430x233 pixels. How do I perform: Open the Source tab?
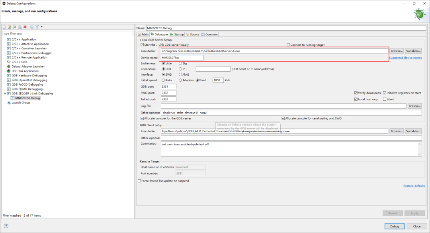193,35
